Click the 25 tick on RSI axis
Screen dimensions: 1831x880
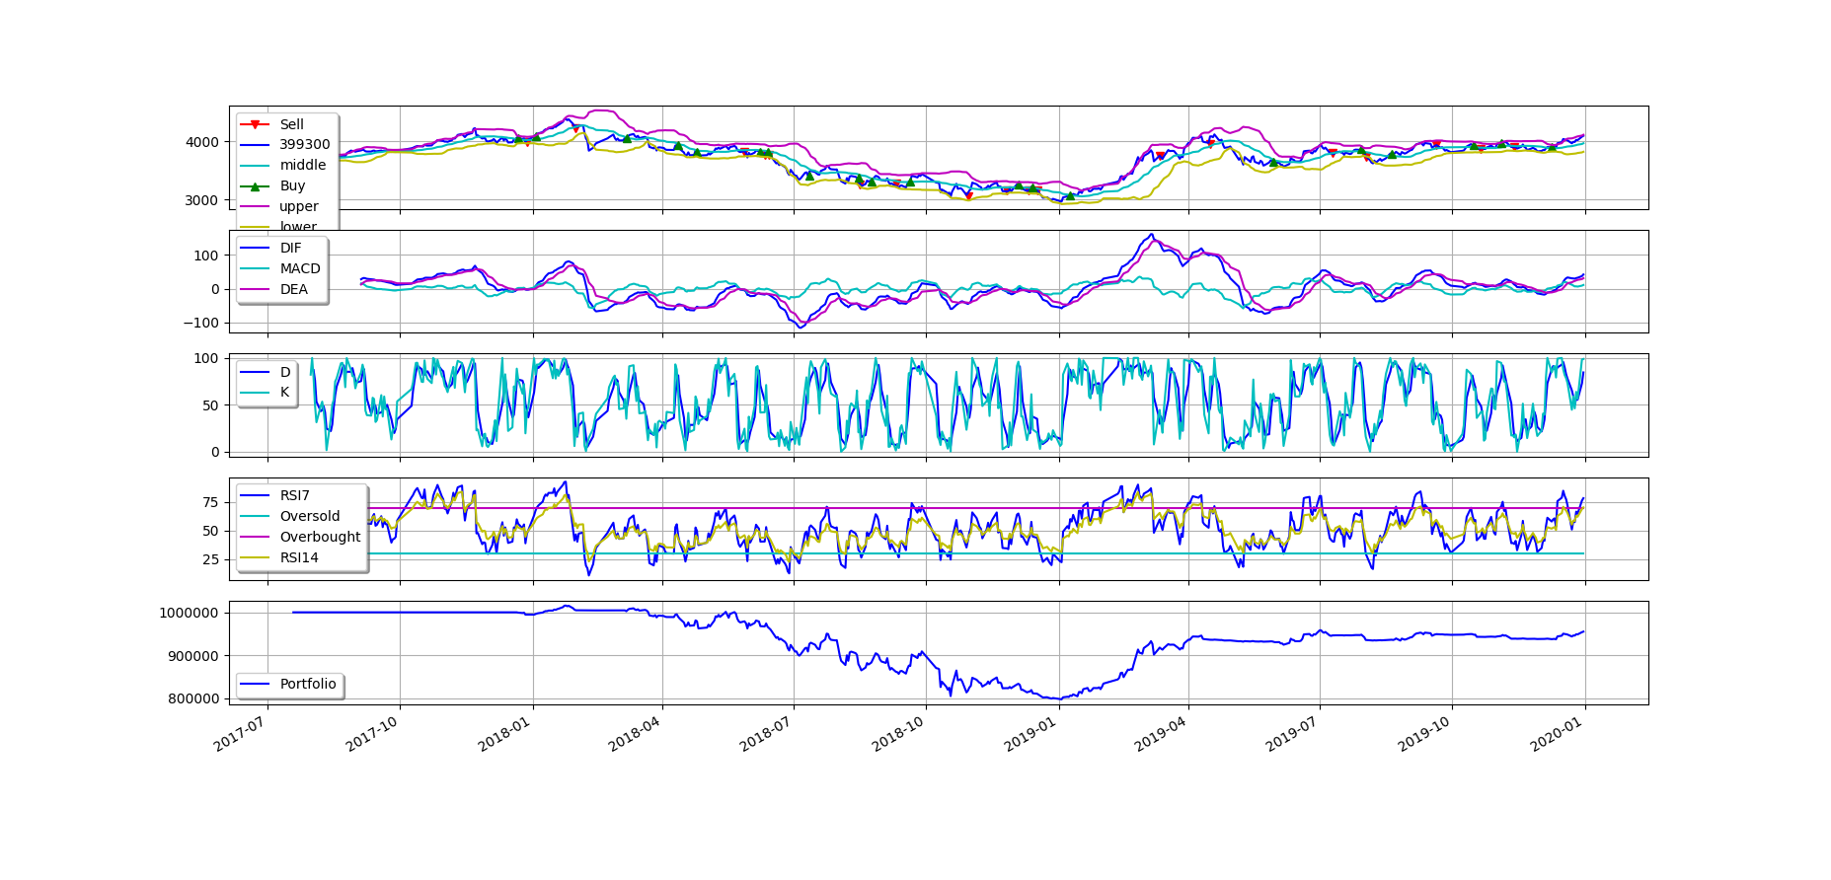(210, 559)
